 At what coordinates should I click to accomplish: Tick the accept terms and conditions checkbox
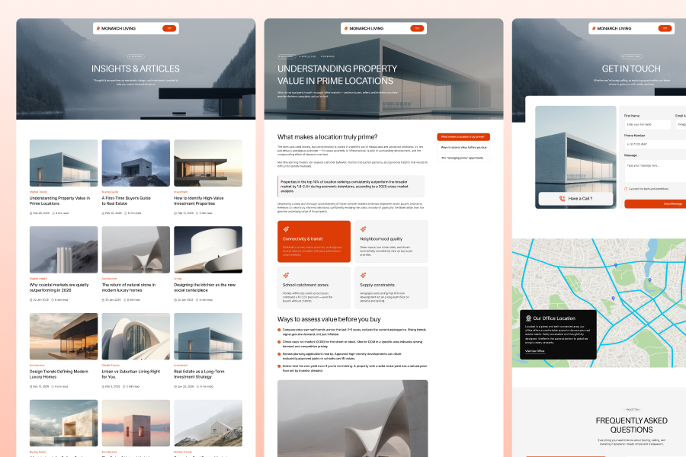point(626,189)
